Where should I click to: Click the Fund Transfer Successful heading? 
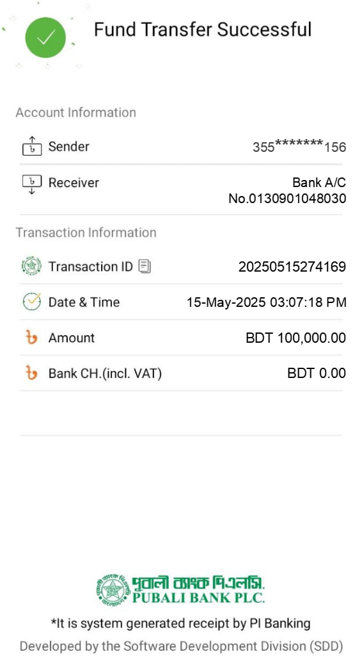(x=203, y=29)
